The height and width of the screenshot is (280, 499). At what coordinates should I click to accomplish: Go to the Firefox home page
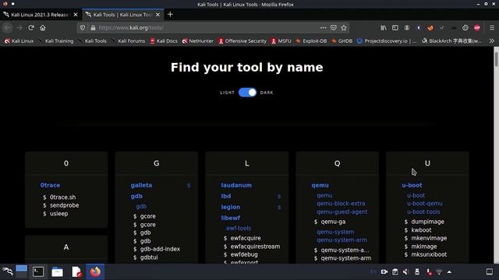pos(43,28)
